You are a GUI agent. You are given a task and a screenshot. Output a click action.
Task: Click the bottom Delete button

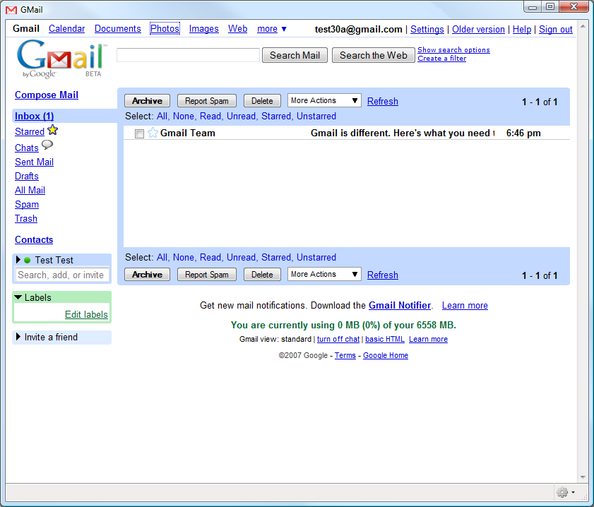262,275
